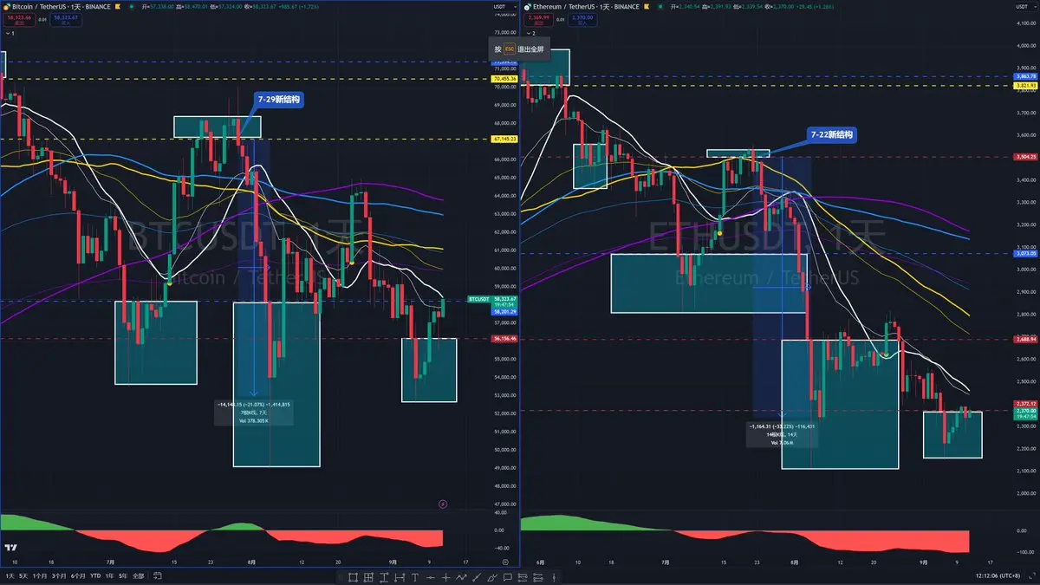The width and height of the screenshot is (1040, 585).
Task: Click the blue 3,863.78 price label on ETH chart
Action: (x=1024, y=76)
